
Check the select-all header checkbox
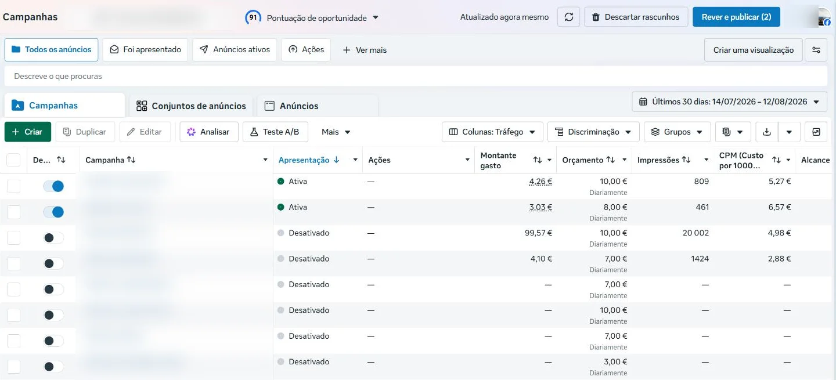[13, 160]
